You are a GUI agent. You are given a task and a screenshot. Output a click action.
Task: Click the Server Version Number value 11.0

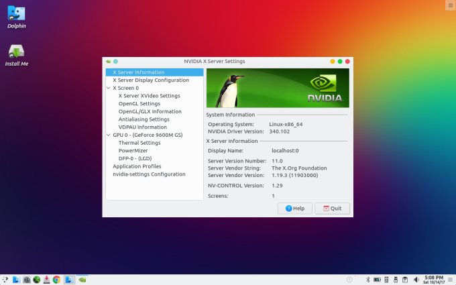tap(277, 161)
